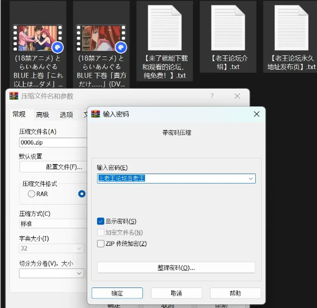Image resolution: width=317 pixels, height=308 pixels.
Task: Switch to the 高级 tab
Action: click(43, 115)
